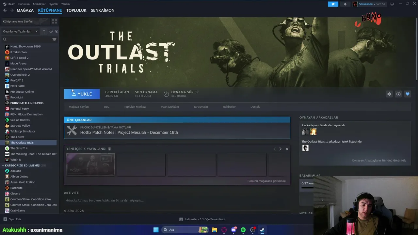Click the library search magnifier icon
Screen dimensions: 418x235
[x=5, y=39]
